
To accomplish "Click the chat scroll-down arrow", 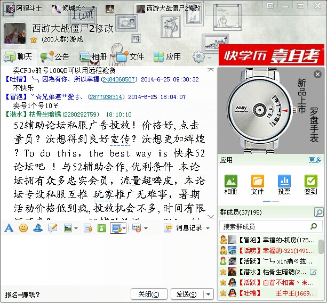I will click(211, 217).
